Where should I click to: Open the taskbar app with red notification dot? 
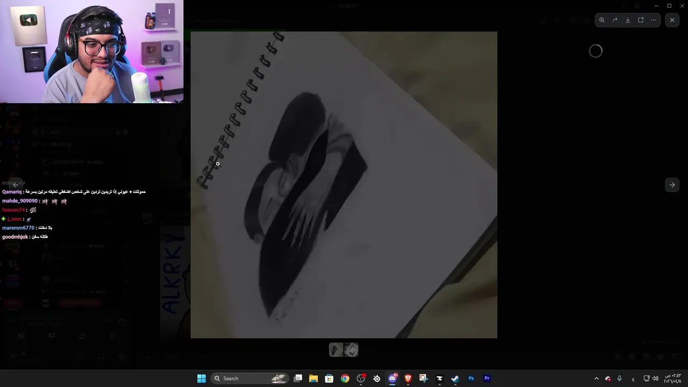(x=361, y=378)
